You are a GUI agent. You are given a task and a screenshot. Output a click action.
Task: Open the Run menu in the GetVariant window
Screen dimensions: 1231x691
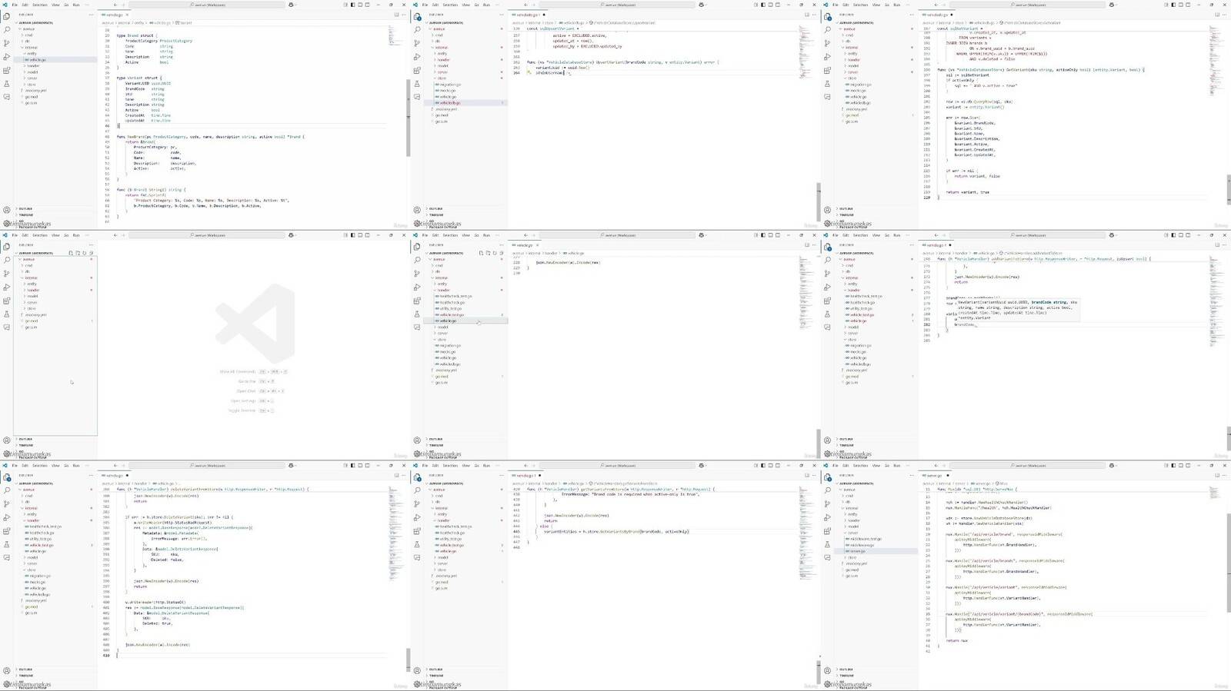(x=896, y=5)
